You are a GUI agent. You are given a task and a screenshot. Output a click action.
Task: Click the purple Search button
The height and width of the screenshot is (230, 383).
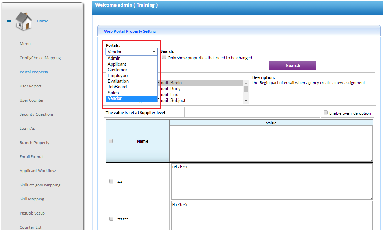[x=293, y=66]
